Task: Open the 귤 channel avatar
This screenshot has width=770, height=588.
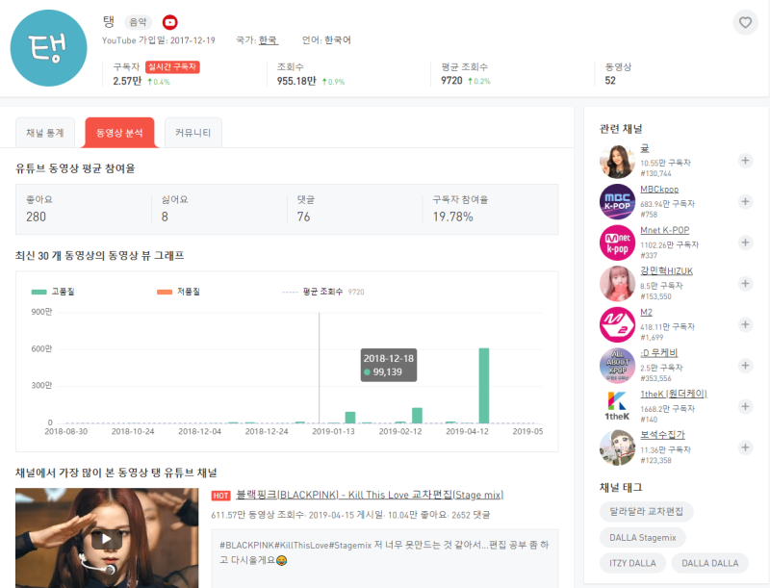Action: tap(617, 161)
